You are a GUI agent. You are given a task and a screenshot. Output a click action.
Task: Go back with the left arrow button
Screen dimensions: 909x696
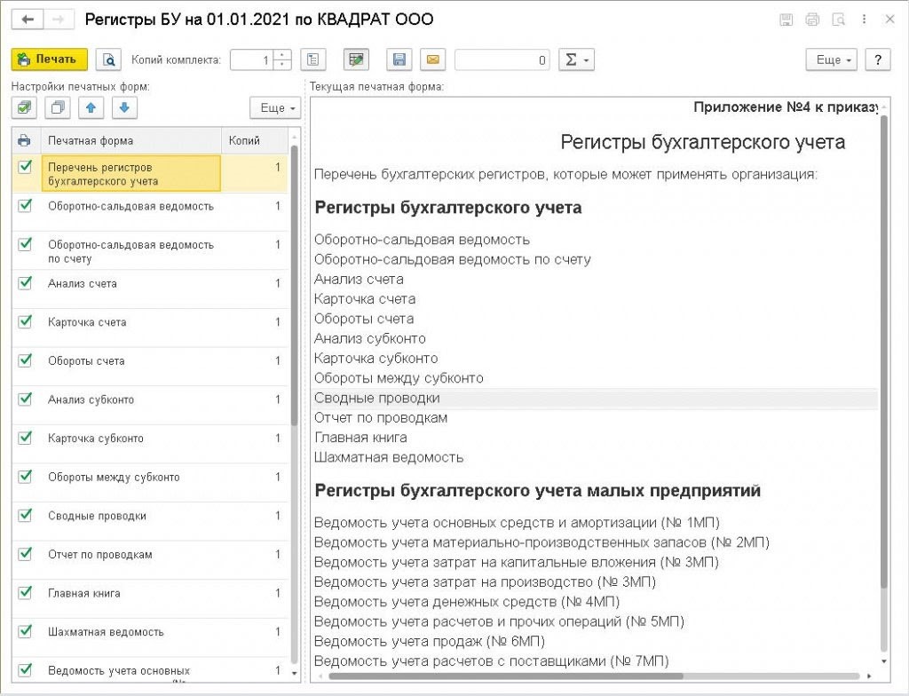coord(27,19)
